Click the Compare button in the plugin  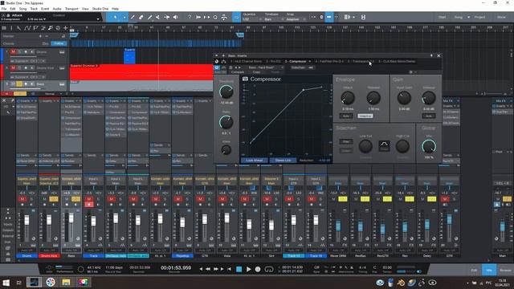click(x=238, y=72)
